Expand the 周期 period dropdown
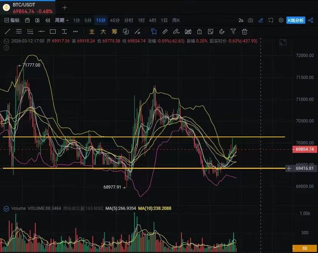This screenshot has width=318, height=253. click(x=62, y=20)
